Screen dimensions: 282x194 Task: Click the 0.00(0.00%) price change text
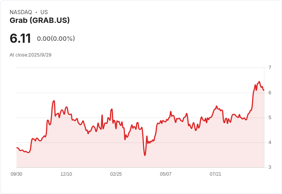click(56, 39)
